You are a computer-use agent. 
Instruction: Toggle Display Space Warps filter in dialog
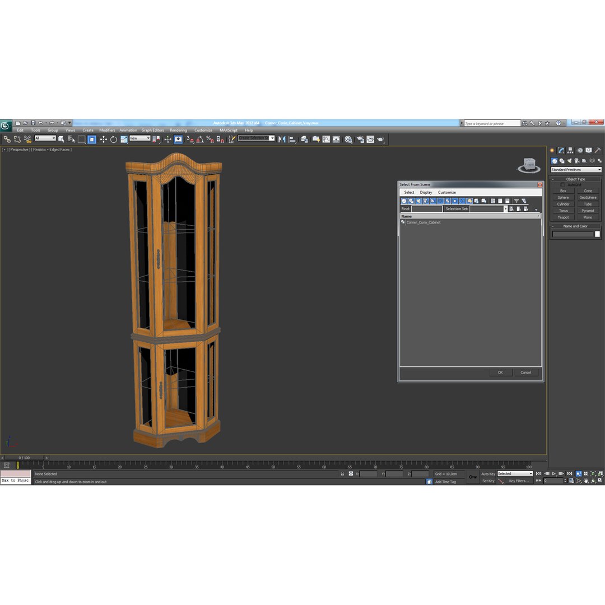coord(440,201)
